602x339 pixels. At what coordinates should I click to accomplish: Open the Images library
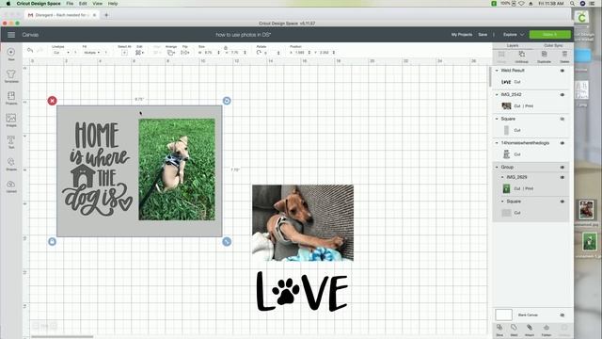pyautogui.click(x=11, y=120)
